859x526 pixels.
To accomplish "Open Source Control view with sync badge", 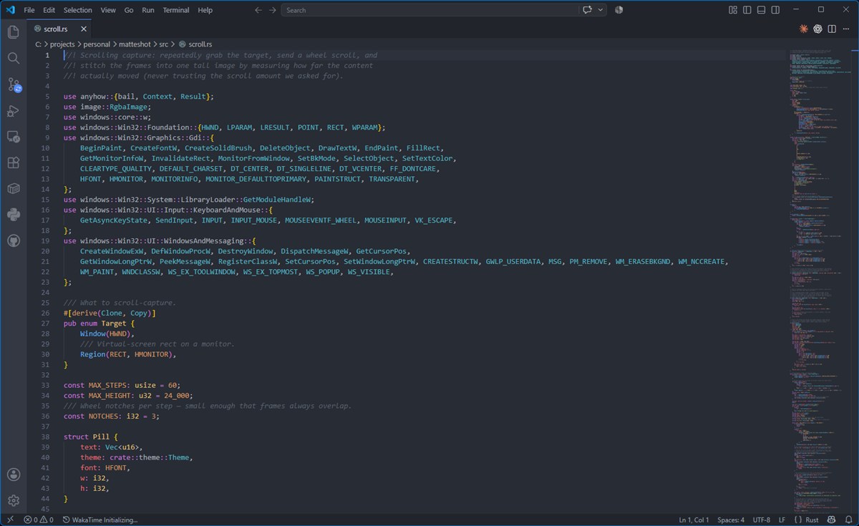I will 14,84.
